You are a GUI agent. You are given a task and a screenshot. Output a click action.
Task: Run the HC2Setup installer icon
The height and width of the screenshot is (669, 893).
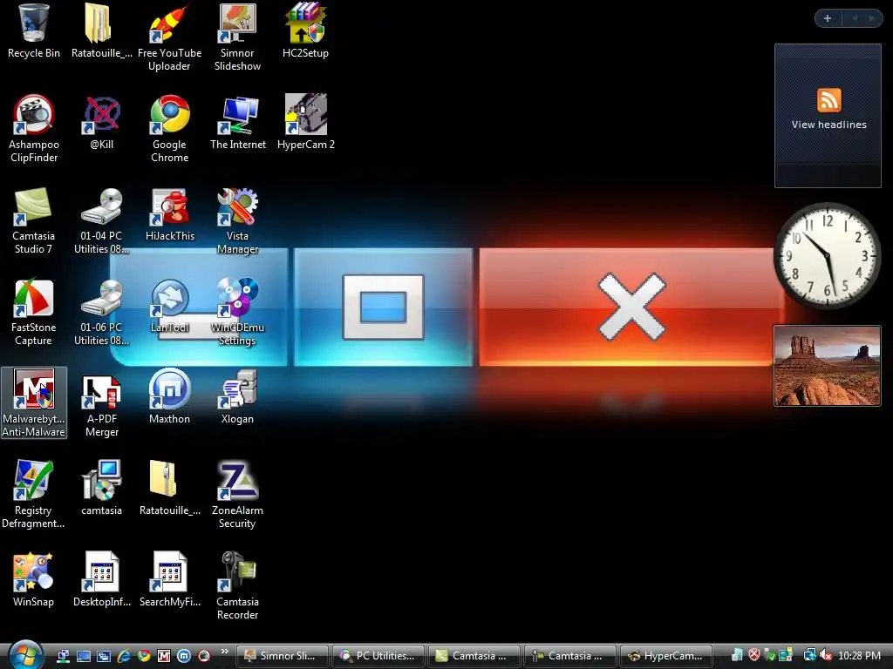click(x=305, y=32)
